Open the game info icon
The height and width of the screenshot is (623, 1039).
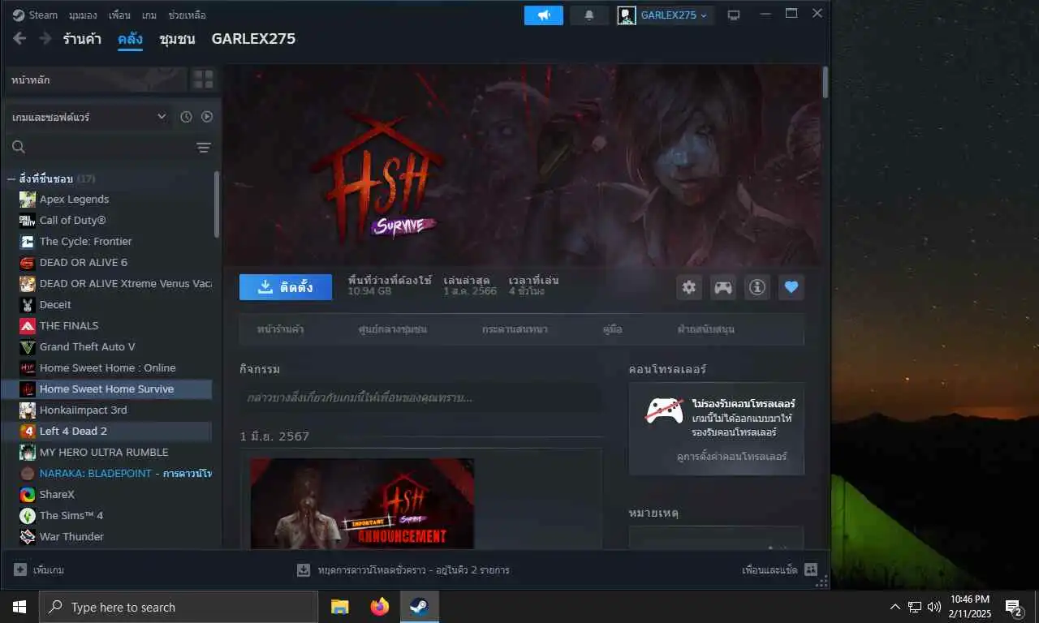[x=757, y=287]
